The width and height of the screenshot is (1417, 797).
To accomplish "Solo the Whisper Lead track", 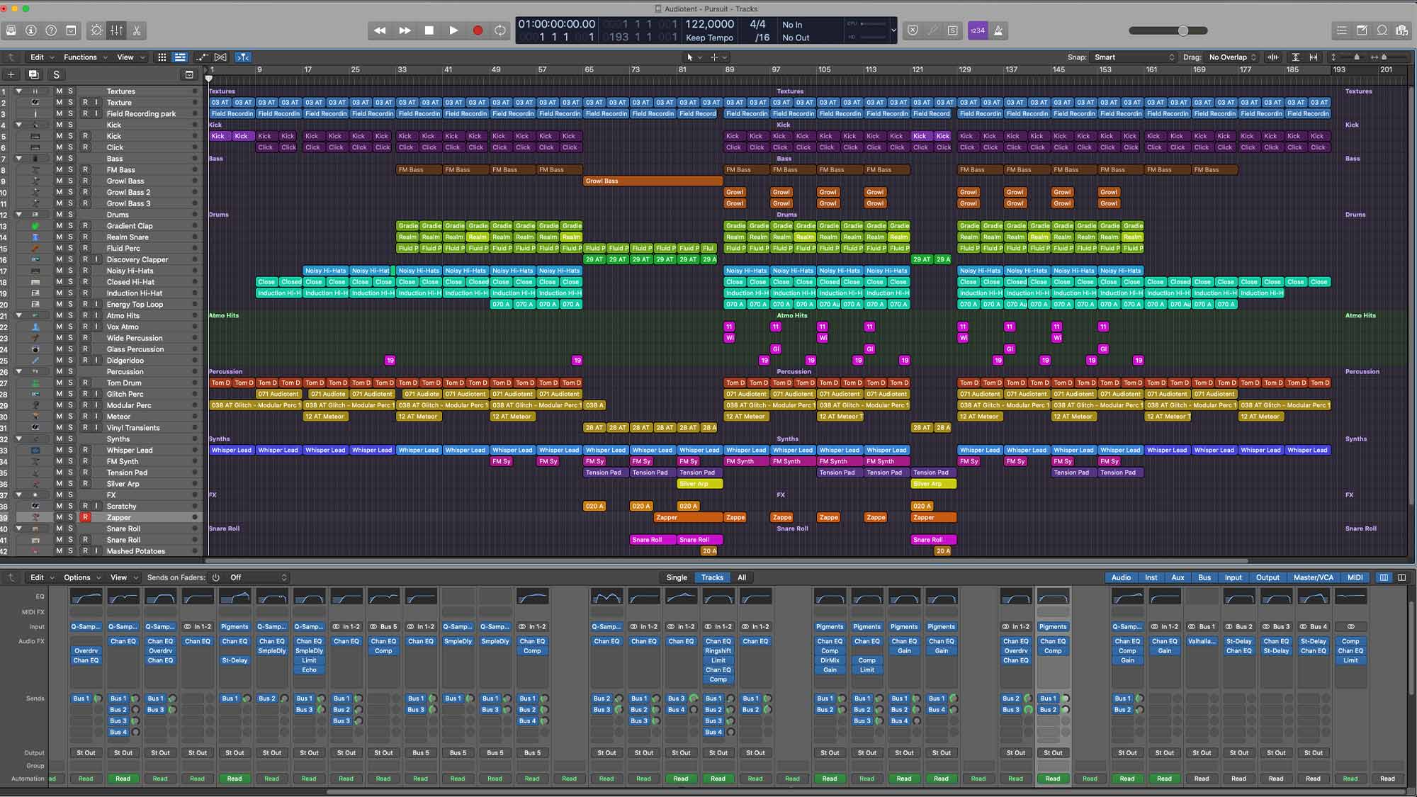I will [70, 451].
